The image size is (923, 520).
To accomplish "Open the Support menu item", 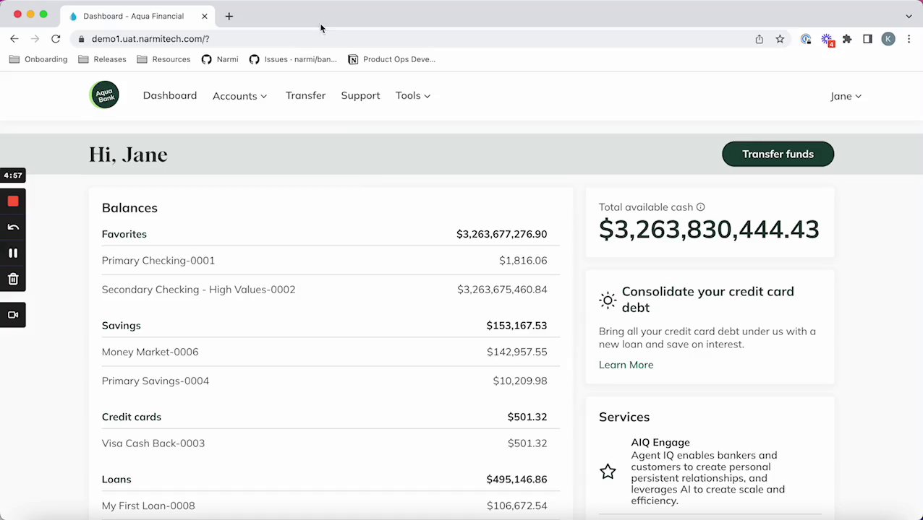I will [x=360, y=95].
